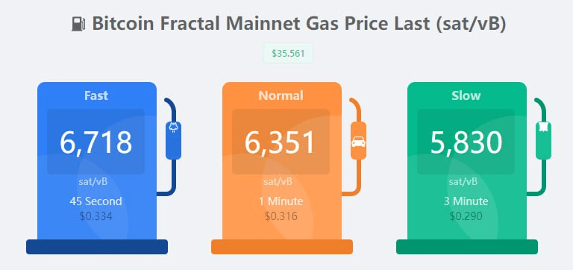This screenshot has height=270, width=573.
Task: Click the dark blue base of Fast pump
Action: pyautogui.click(x=97, y=247)
